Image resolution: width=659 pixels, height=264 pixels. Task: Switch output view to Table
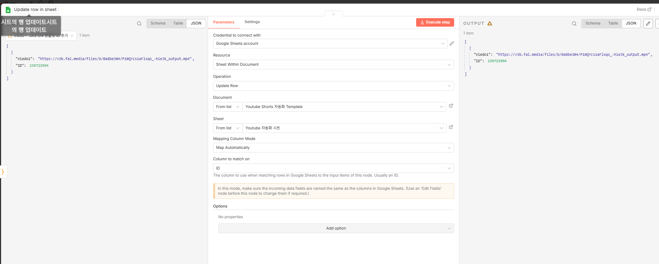(613, 23)
